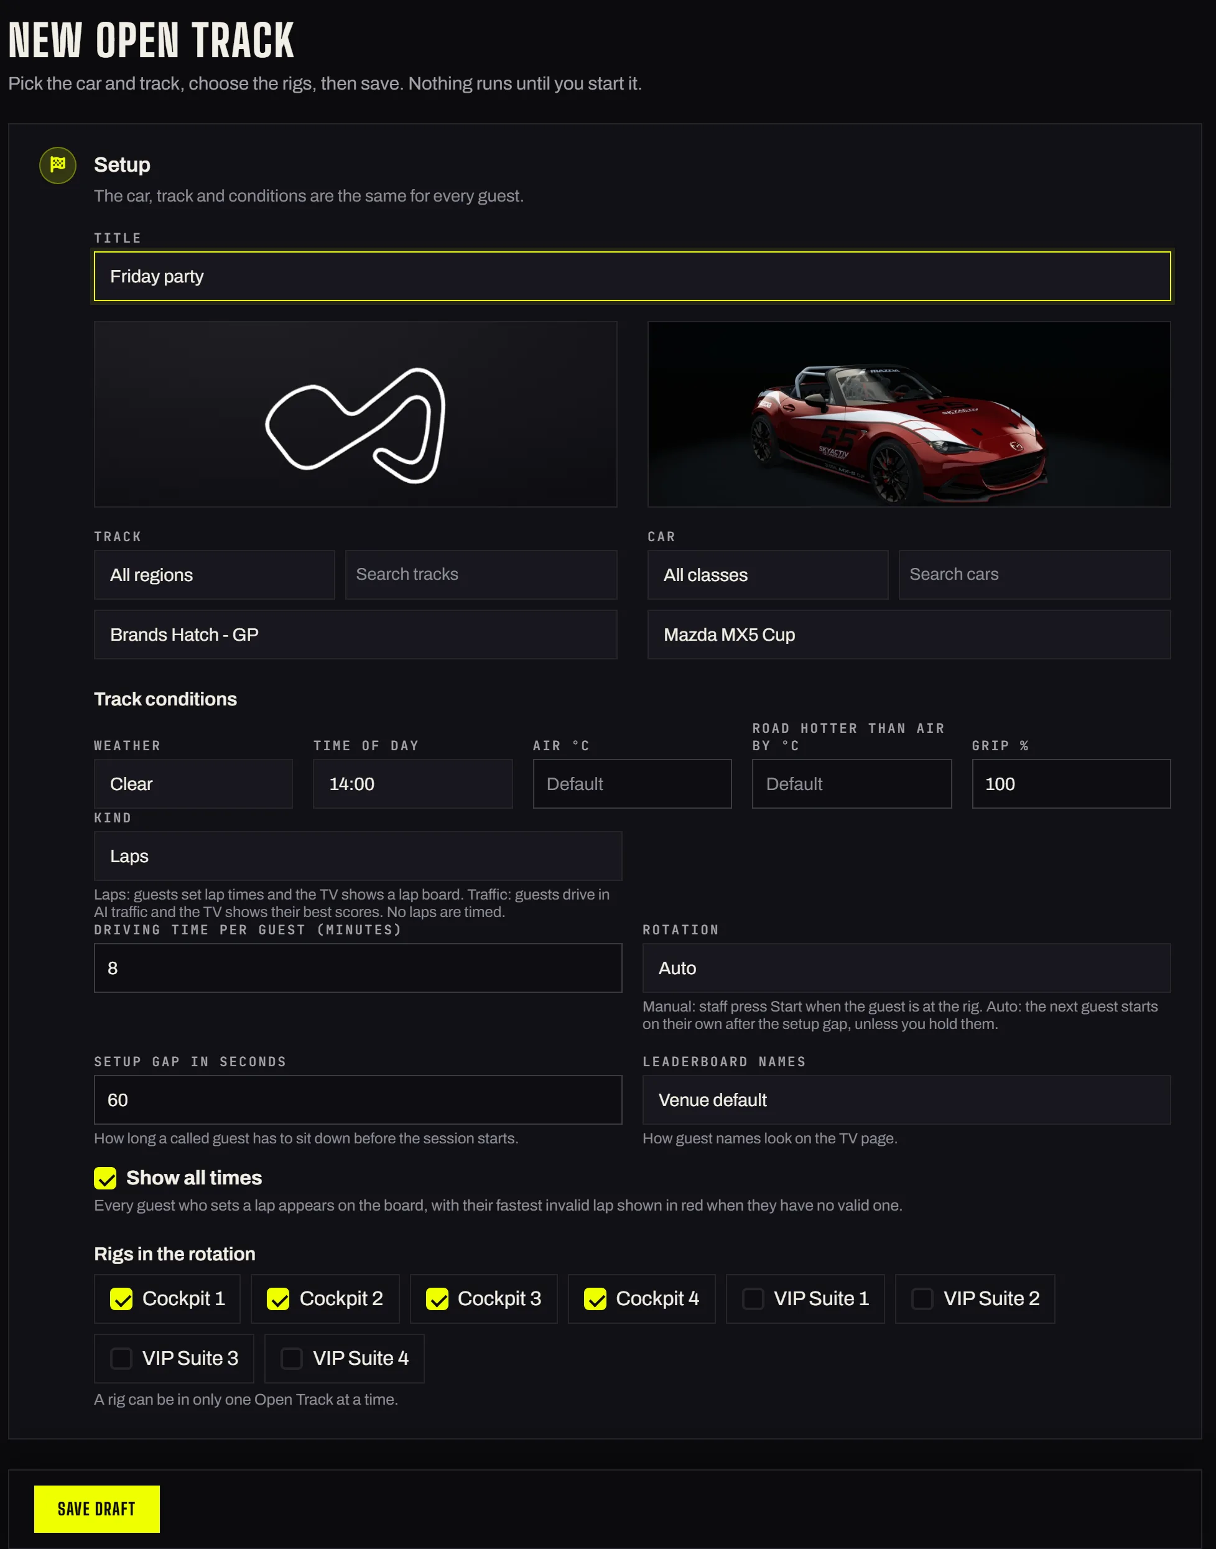The image size is (1216, 1549).
Task: Click the checkered flag Setup icon
Action: [58, 165]
